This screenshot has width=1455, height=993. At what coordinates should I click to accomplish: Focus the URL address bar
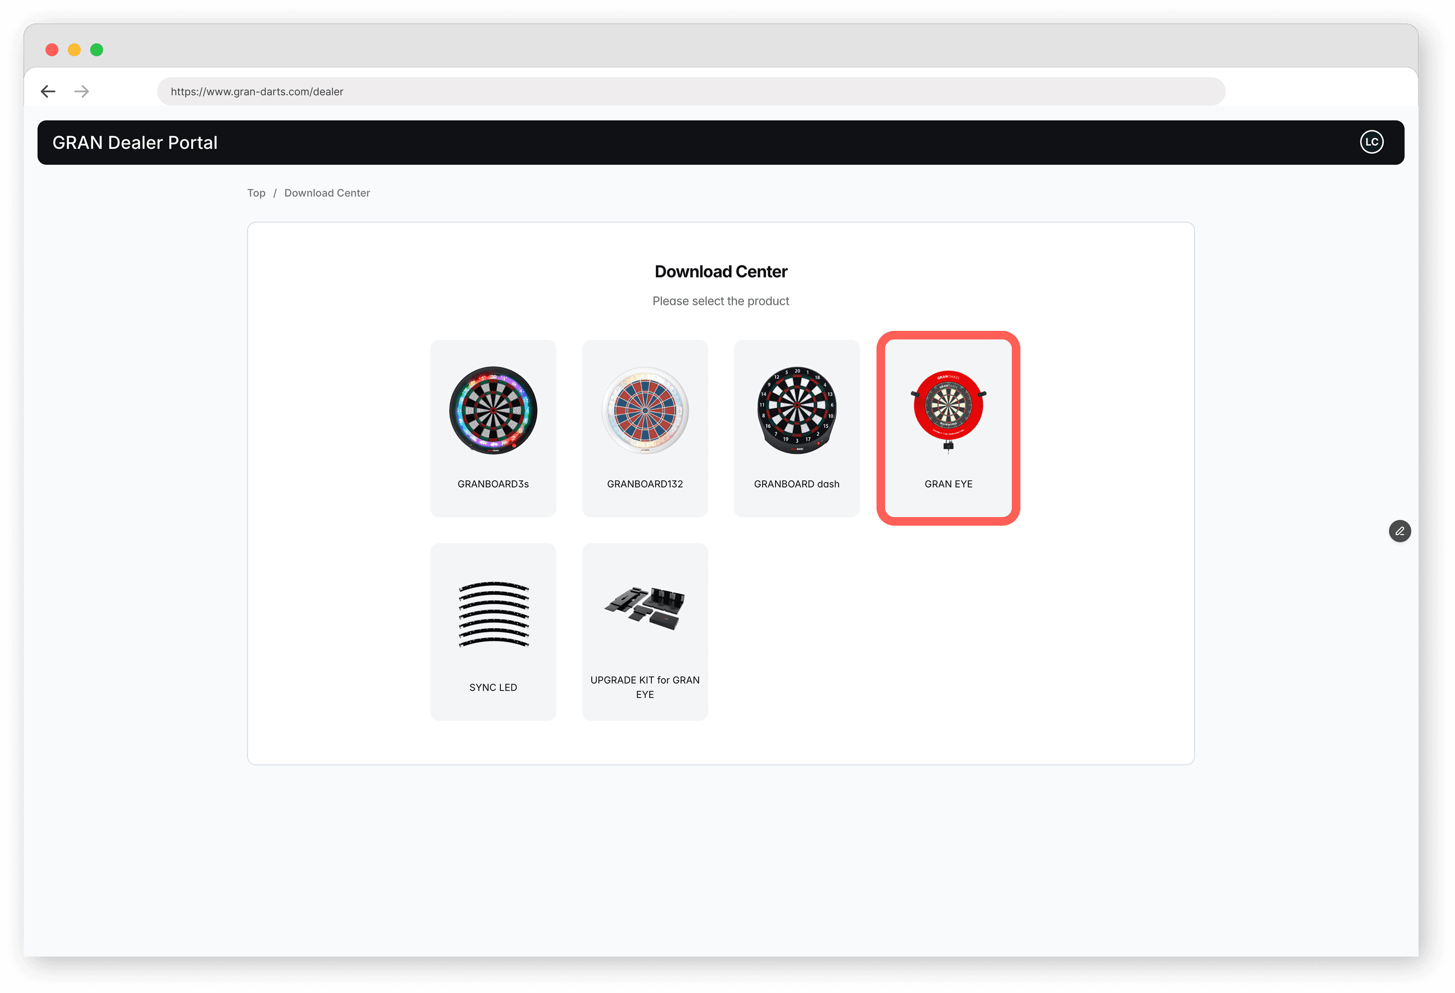coord(691,91)
